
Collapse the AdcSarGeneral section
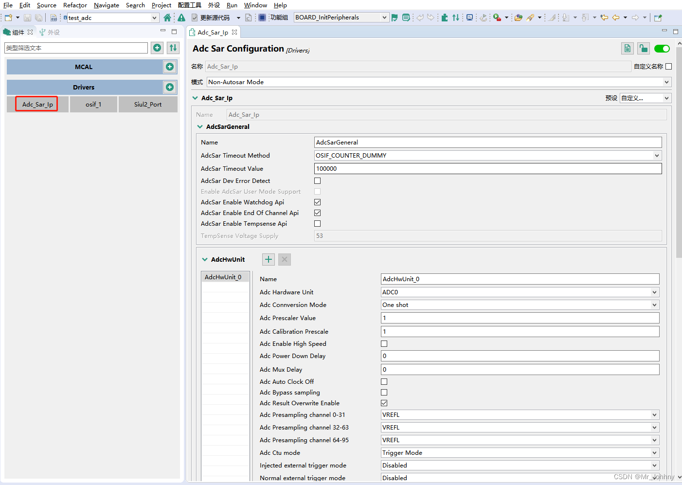coord(200,126)
